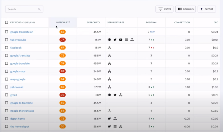The width and height of the screenshot is (223, 132).
Task: Open the Filter options
Action: [164, 9]
